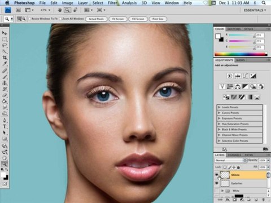The width and height of the screenshot is (271, 203).
Task: Click the Zoom magnifier in application bar
Action: [67, 10]
